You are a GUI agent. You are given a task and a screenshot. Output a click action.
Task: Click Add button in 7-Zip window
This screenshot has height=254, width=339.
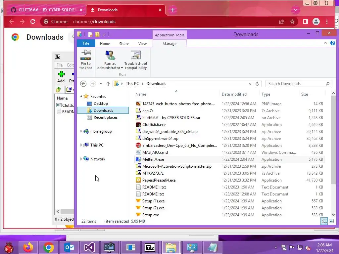click(x=61, y=77)
